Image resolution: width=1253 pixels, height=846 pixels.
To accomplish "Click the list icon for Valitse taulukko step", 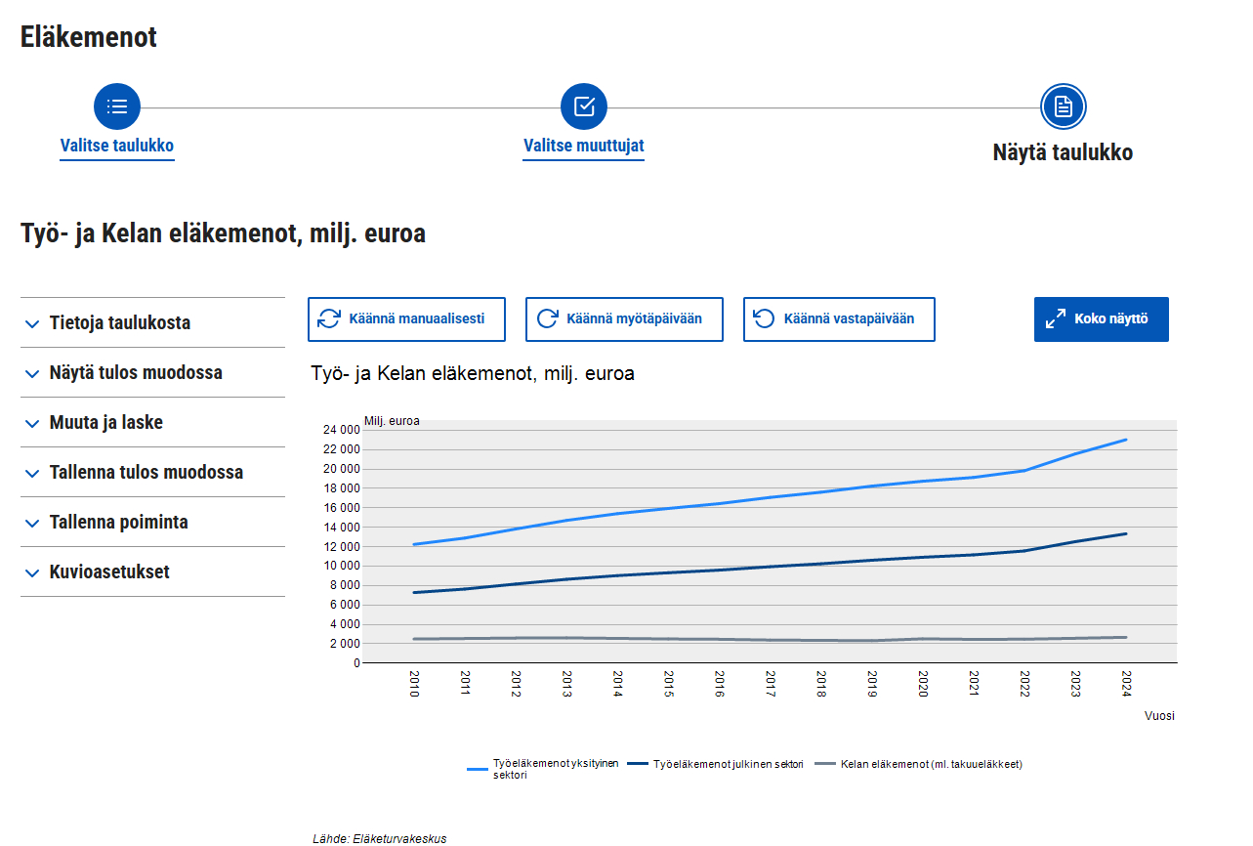I will 117,106.
